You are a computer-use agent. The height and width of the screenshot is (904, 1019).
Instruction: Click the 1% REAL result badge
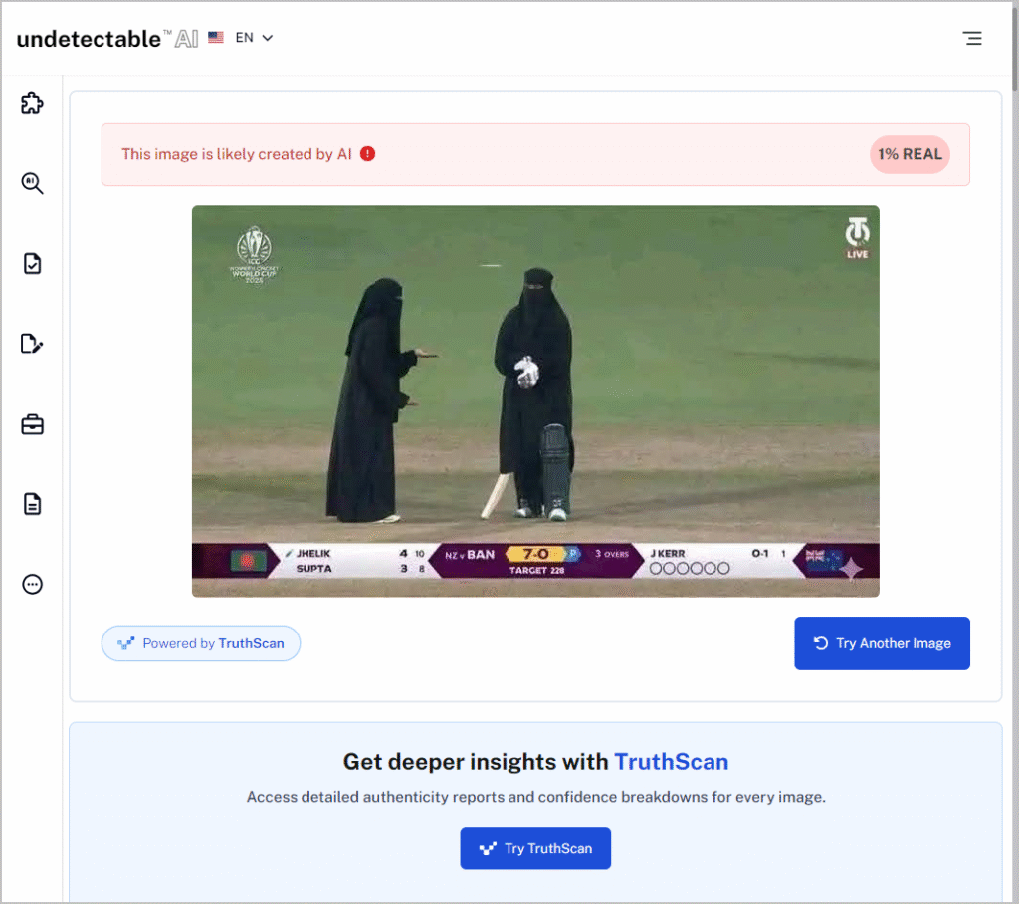910,154
